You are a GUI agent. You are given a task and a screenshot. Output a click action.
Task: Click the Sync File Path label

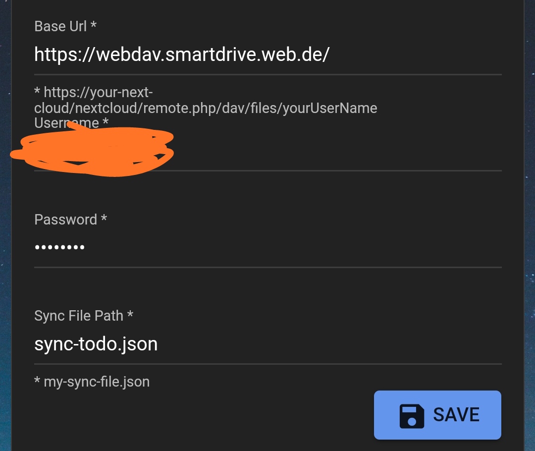[79, 316]
